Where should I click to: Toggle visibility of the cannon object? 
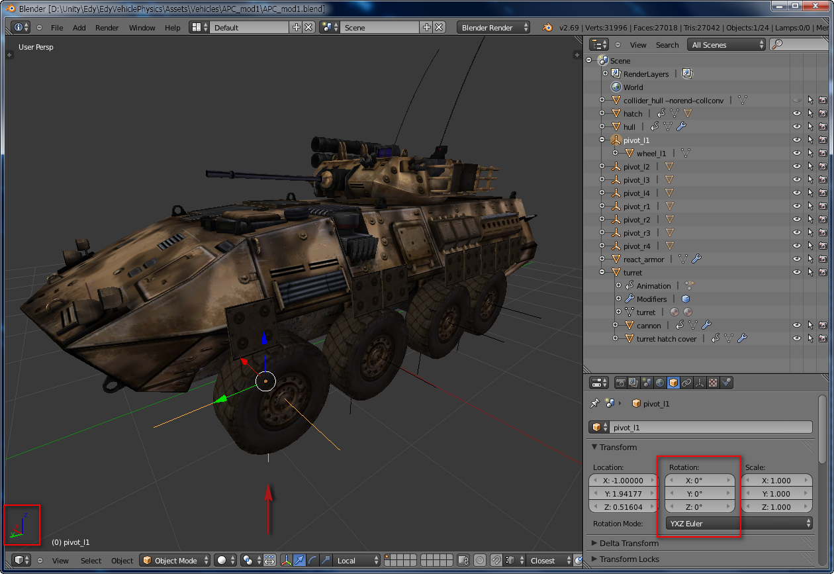click(797, 326)
